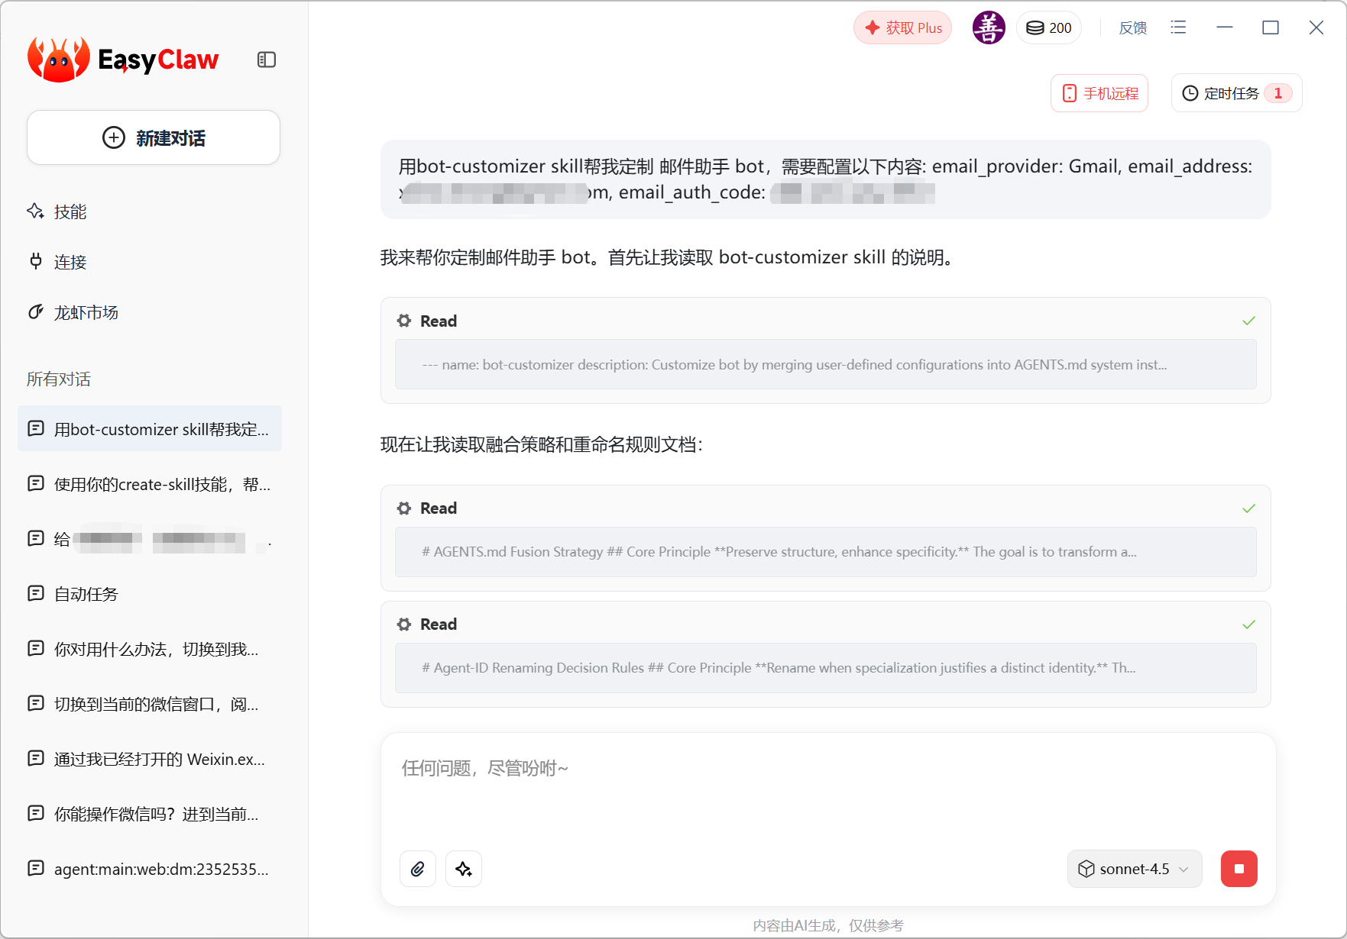Click the attach file paperclip icon
The width and height of the screenshot is (1347, 939).
(418, 869)
